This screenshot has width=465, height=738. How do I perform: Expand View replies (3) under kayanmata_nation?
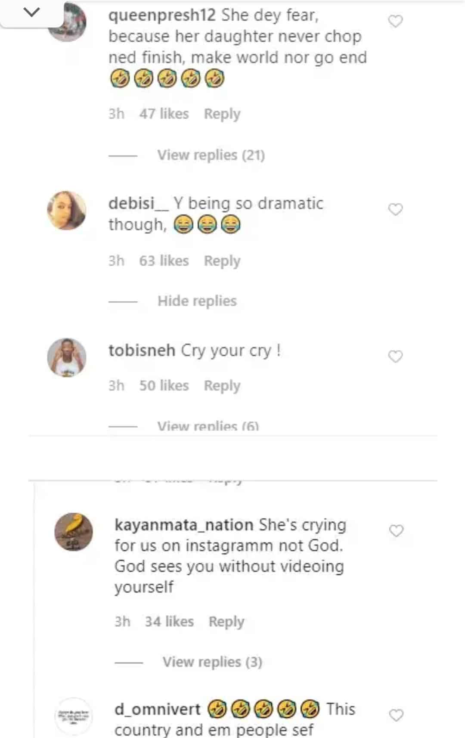(x=212, y=662)
